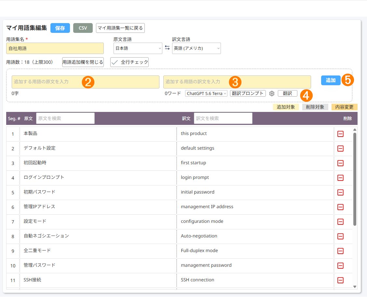Click the 追加対象 legend swatch
The width and height of the screenshot is (367, 297).
286,107
